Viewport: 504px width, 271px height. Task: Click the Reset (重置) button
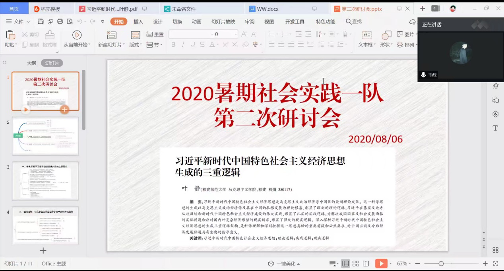pyautogui.click(x=155, y=35)
